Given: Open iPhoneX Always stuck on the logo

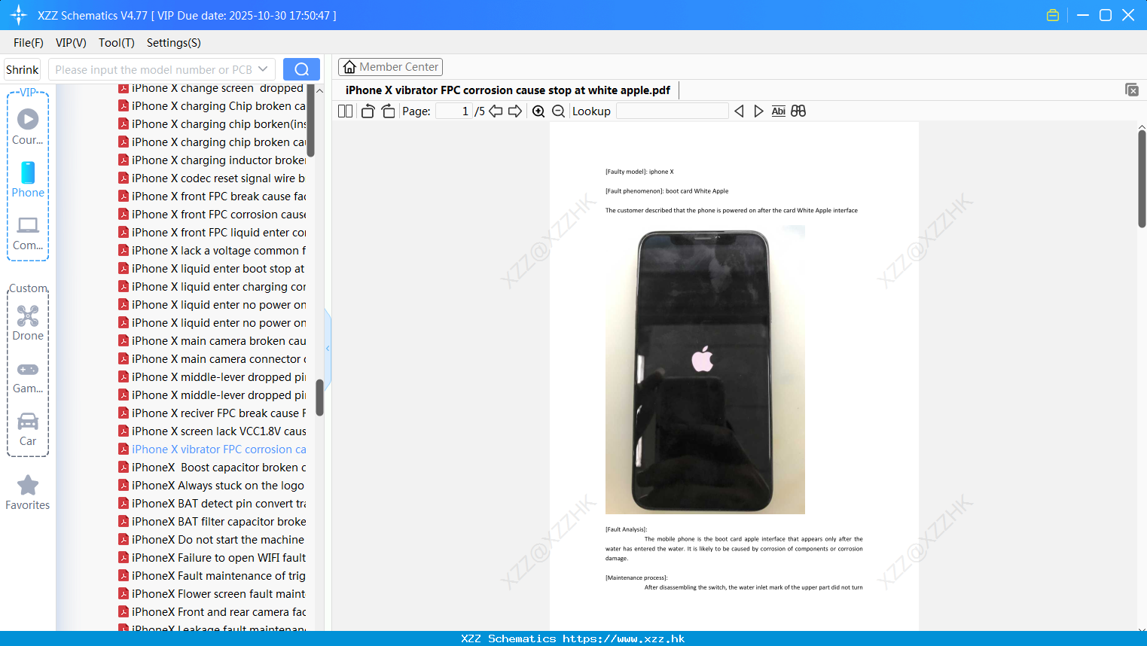Looking at the screenshot, I should (212, 486).
